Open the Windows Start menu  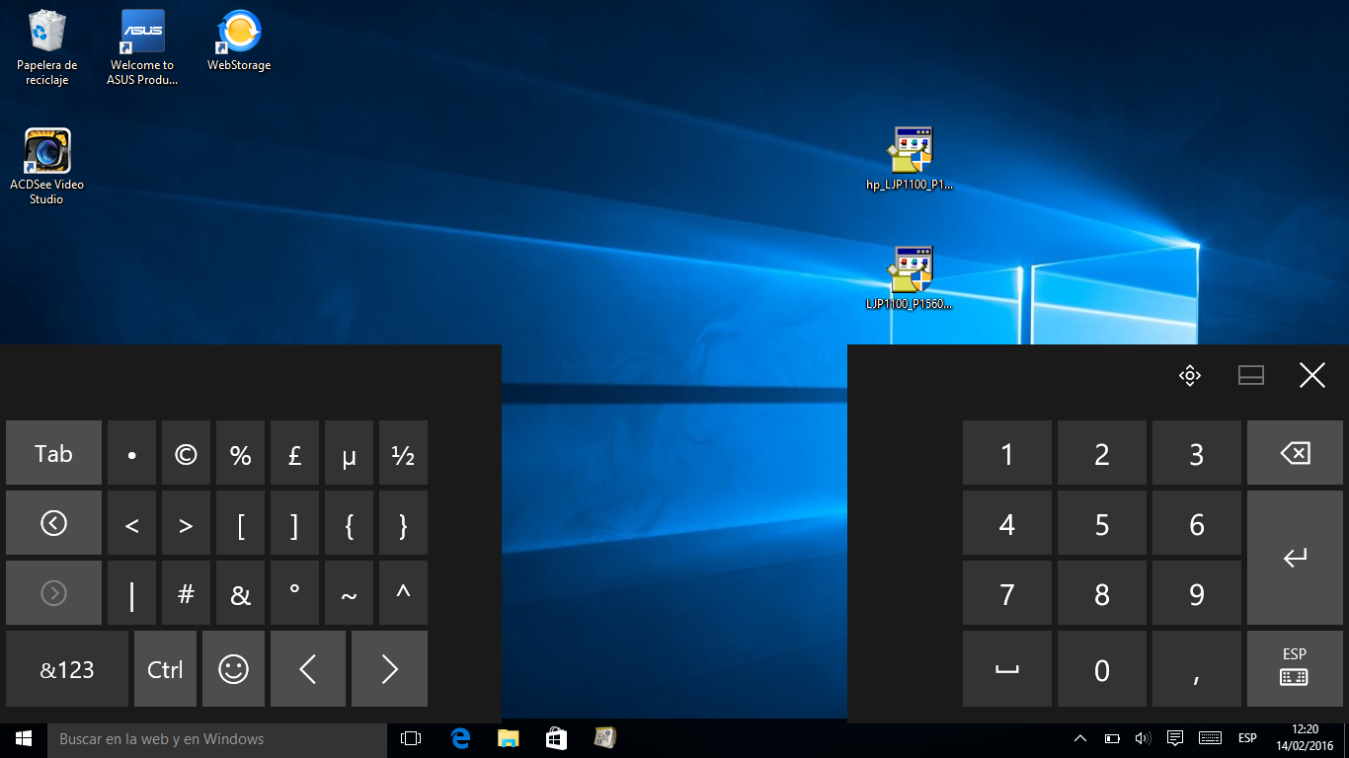click(24, 738)
